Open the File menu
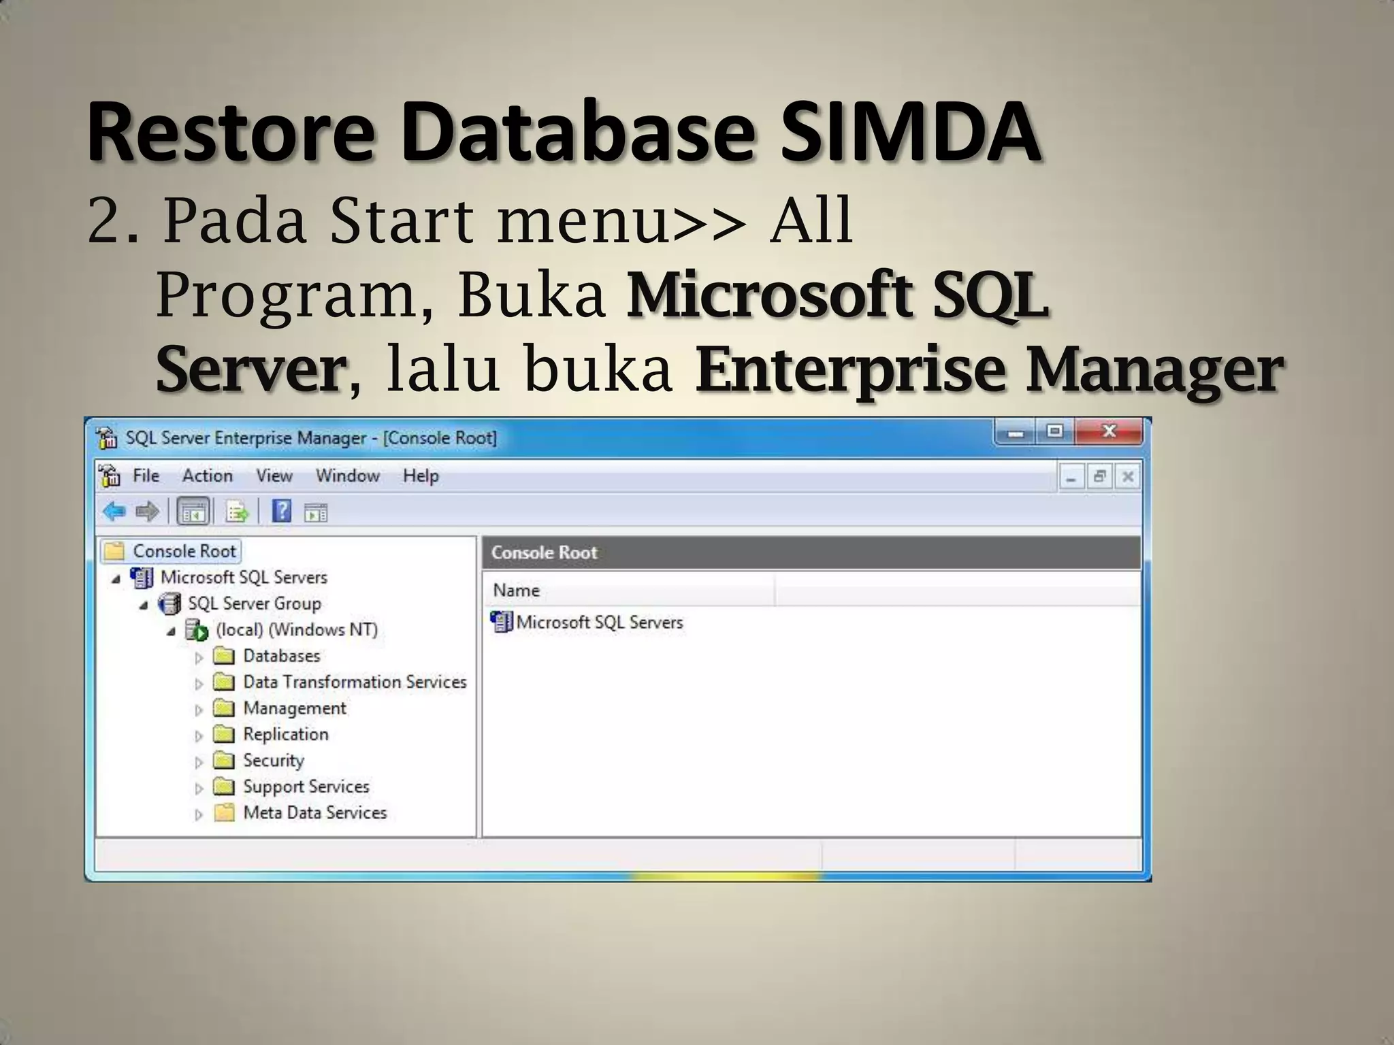 (146, 476)
